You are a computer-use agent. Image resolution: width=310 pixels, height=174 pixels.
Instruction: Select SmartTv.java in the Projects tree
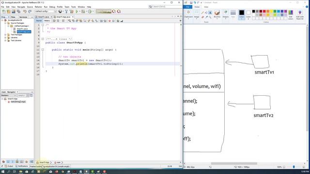coord(22,29)
